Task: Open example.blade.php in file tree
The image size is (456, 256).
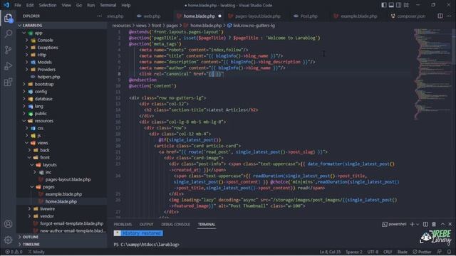Action: click(62, 194)
